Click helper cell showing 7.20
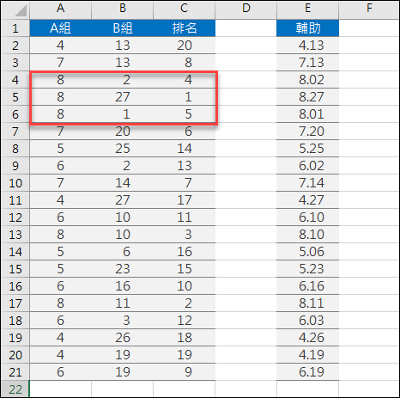400x398 pixels. click(308, 132)
